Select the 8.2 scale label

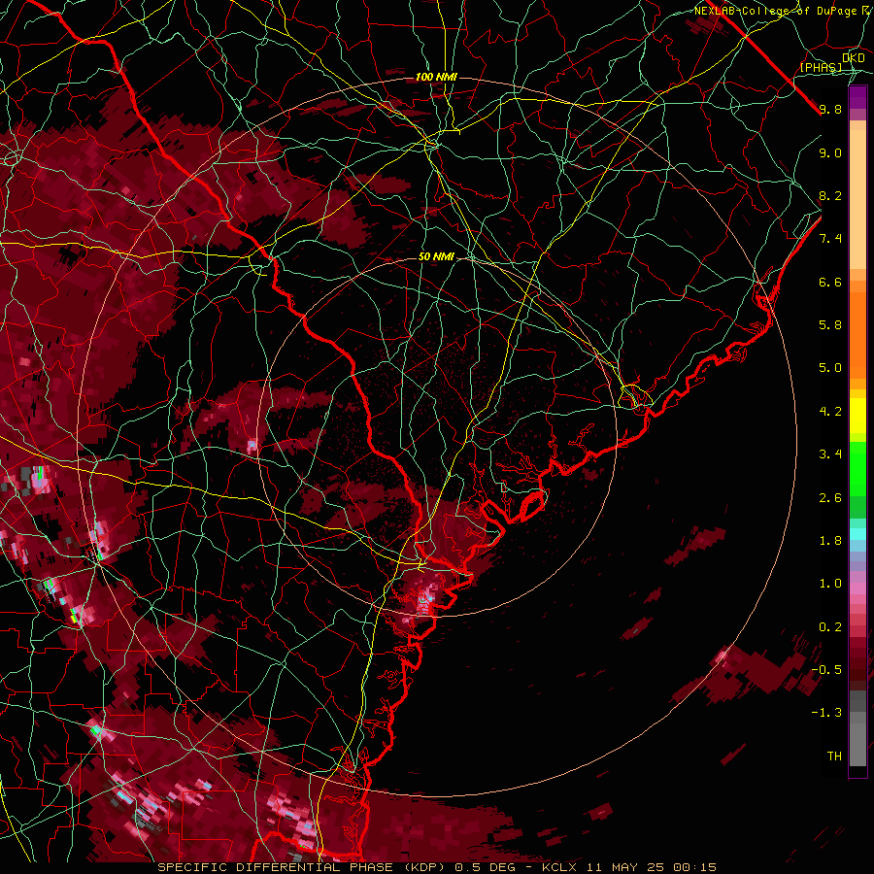(830, 195)
